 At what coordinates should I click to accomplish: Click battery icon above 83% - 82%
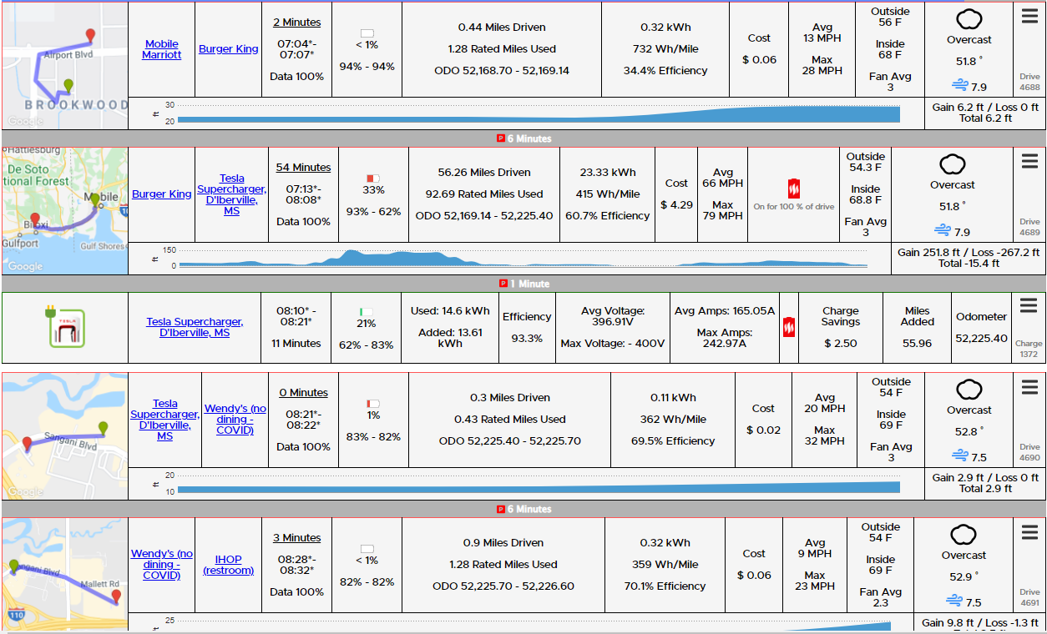373,404
